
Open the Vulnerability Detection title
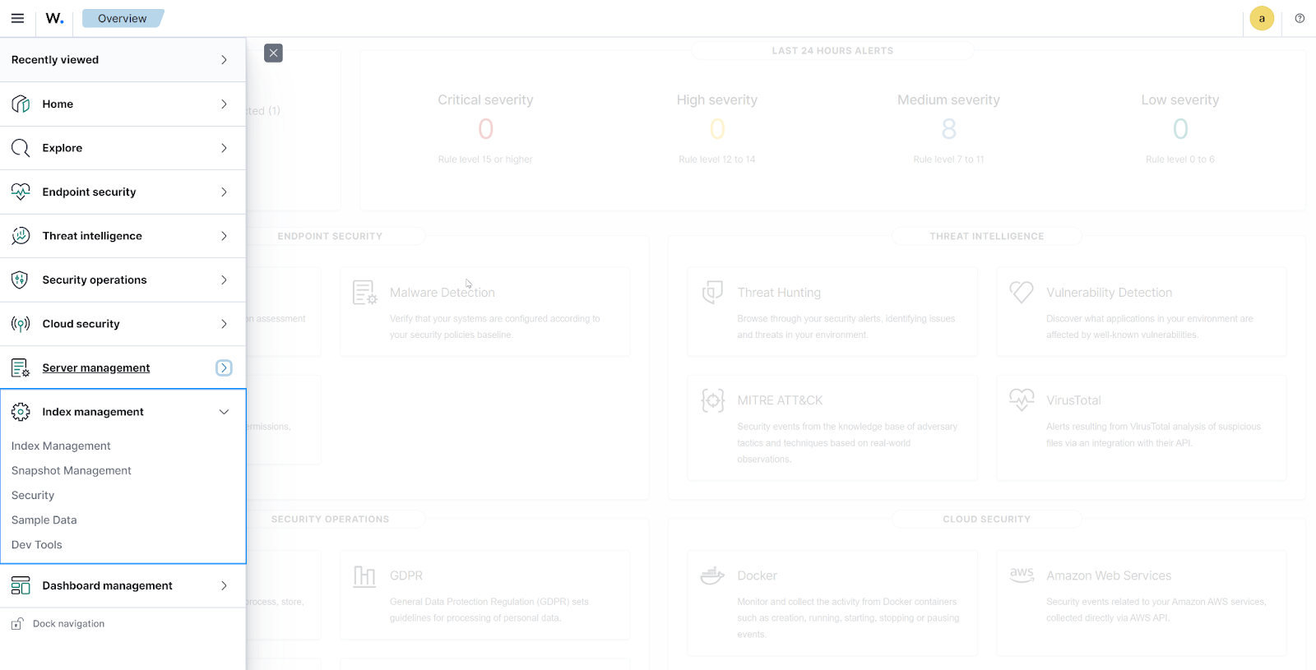[1110, 293]
